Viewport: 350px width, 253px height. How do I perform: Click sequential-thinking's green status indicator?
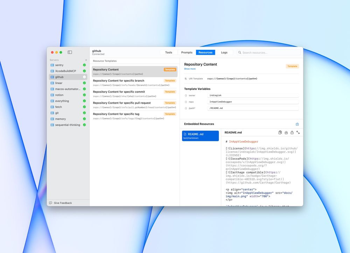pyautogui.click(x=84, y=125)
